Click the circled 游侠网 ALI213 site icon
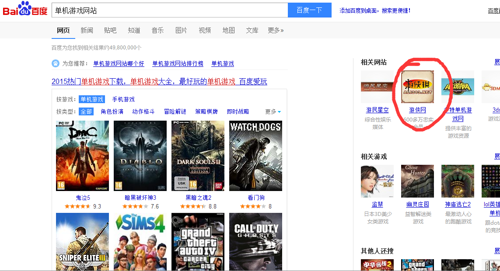Screen dimensions: 500x271 click(418, 86)
